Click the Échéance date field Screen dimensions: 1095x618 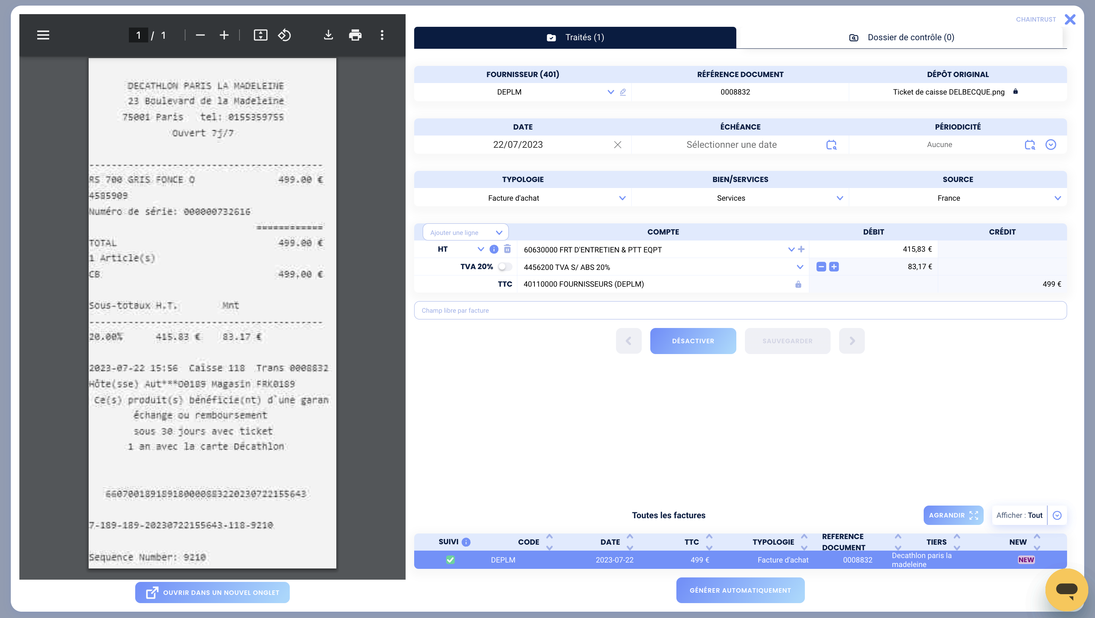coord(731,144)
